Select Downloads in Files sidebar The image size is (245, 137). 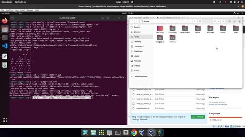pos(141,51)
